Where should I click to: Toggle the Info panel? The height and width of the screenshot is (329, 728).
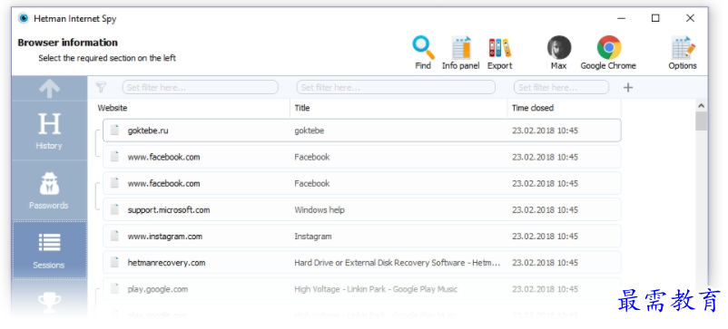[x=460, y=53]
